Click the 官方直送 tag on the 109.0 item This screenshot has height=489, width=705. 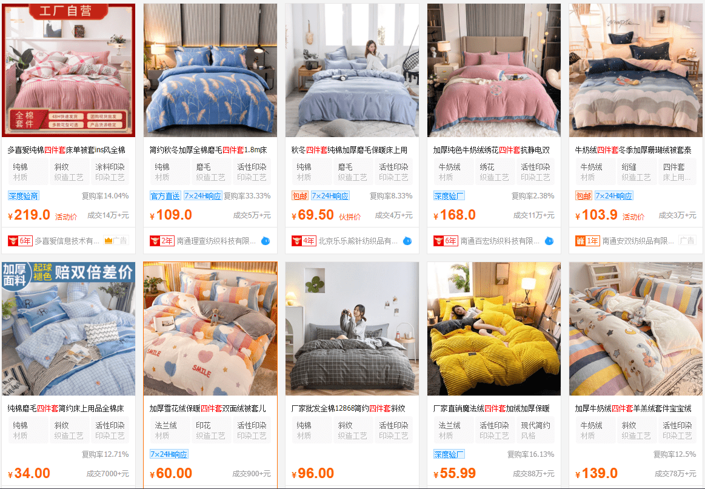point(165,196)
